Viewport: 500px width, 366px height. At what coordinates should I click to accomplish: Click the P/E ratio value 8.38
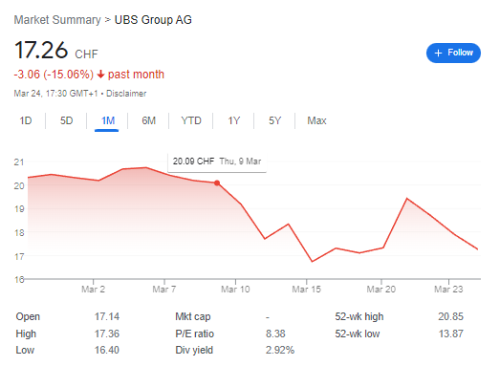point(275,334)
